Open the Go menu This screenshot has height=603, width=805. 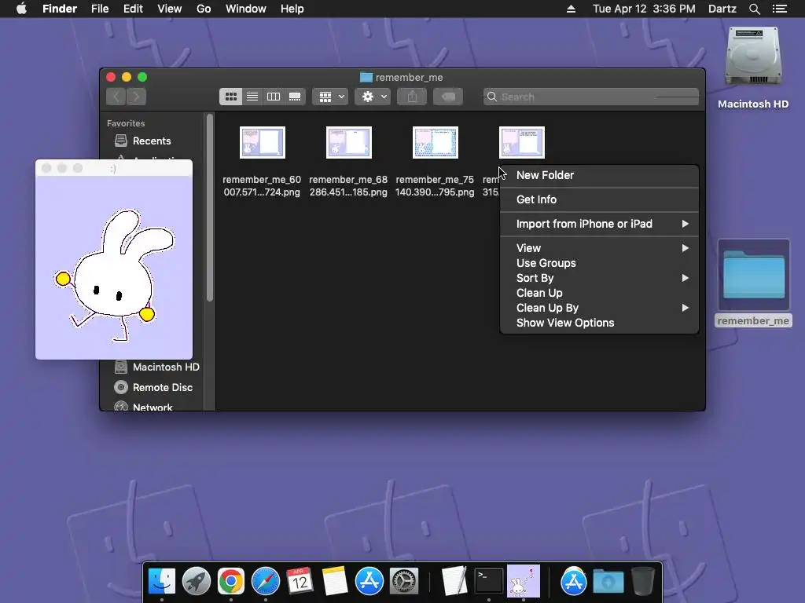pos(204,9)
